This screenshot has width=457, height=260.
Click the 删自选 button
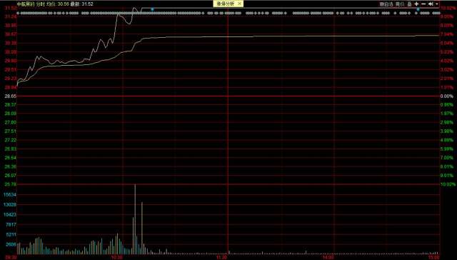click(386, 4)
